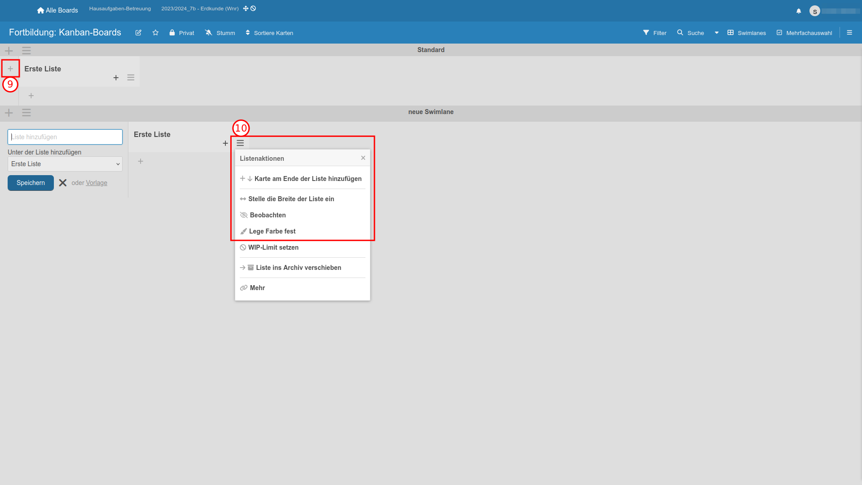862x485 pixels.
Task: Open the Unter der Liste hinzufügen dropdown
Action: [65, 164]
